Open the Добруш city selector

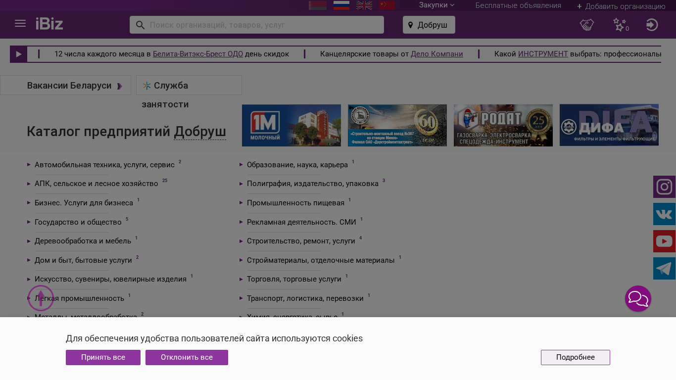click(429, 25)
